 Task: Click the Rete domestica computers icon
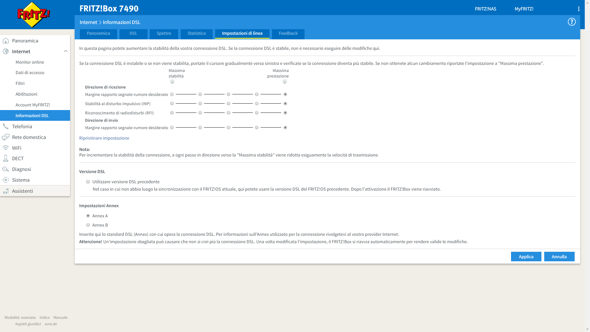(x=6, y=137)
